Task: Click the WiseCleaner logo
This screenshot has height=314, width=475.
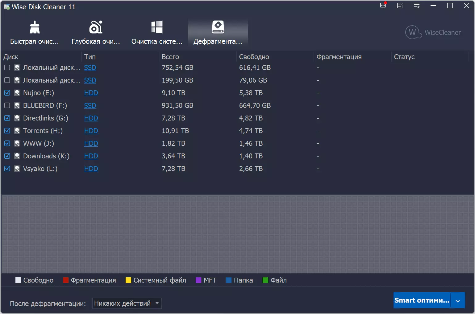Action: (433, 32)
